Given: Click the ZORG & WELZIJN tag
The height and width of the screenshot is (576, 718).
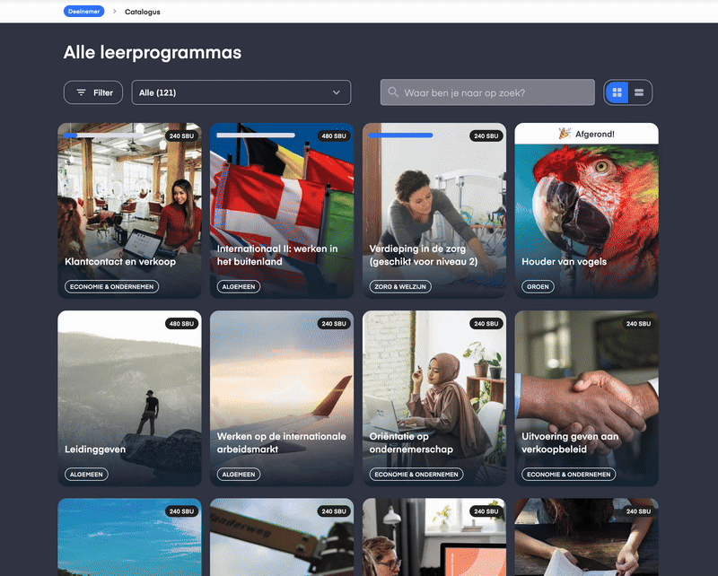Looking at the screenshot, I should (400, 286).
